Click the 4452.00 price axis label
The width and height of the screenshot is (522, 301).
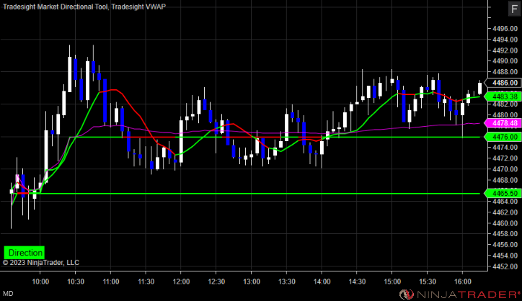pyautogui.click(x=505, y=266)
